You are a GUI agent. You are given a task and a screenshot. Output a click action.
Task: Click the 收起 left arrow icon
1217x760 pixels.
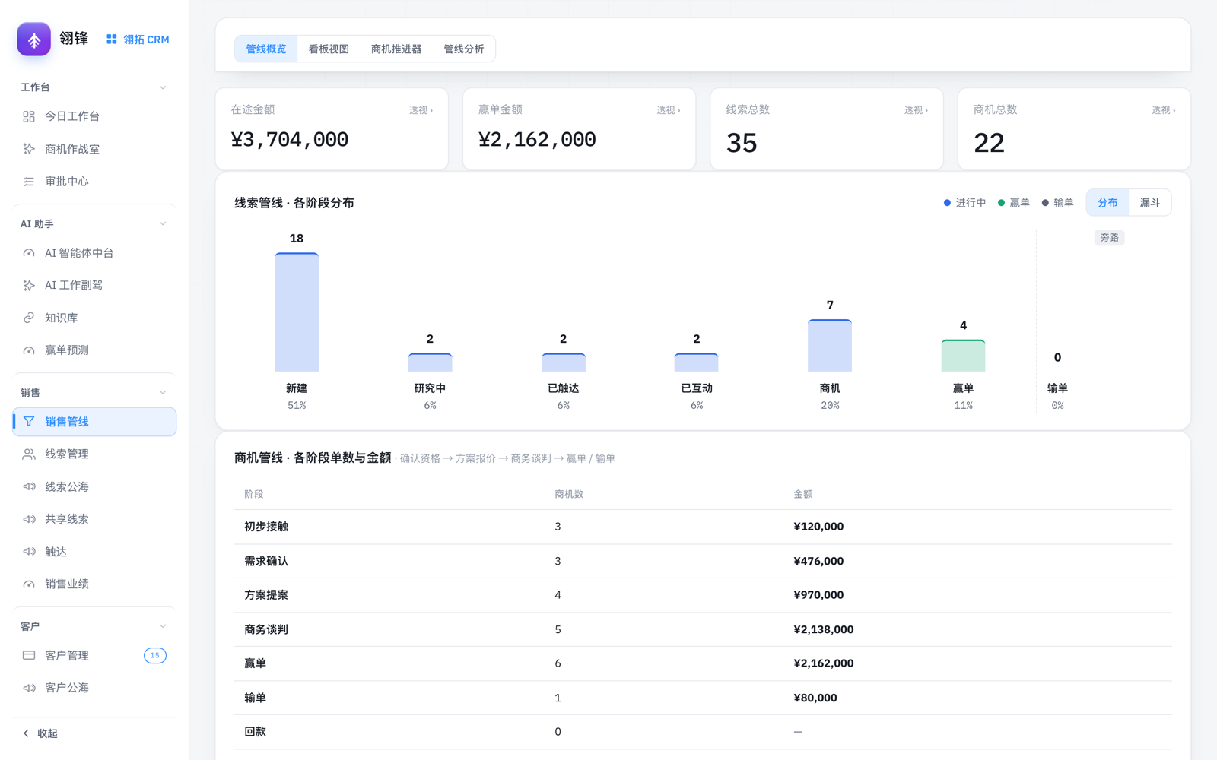[26, 733]
